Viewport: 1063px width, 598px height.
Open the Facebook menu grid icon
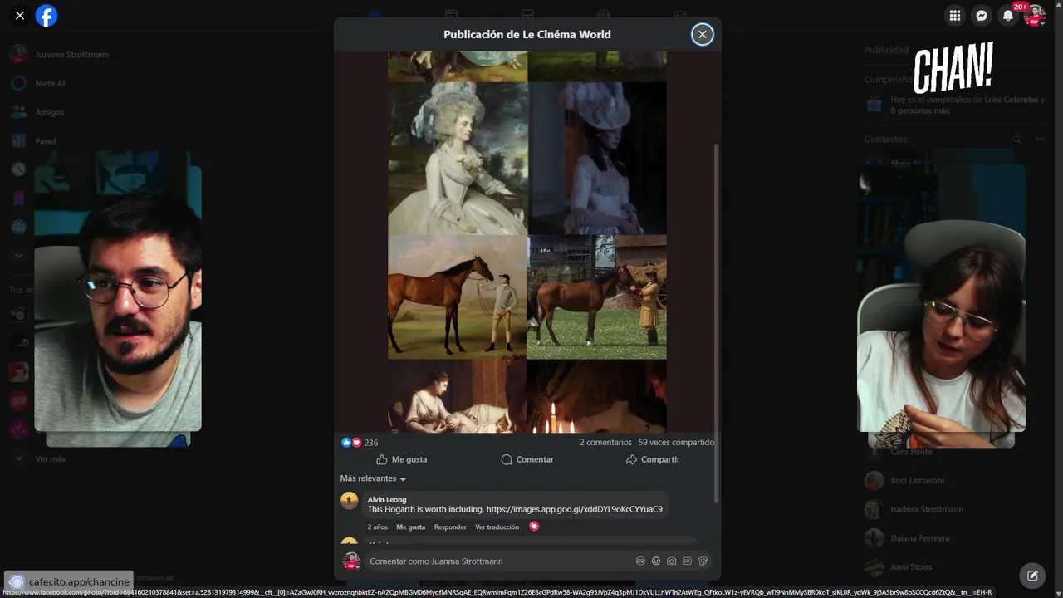pos(955,15)
